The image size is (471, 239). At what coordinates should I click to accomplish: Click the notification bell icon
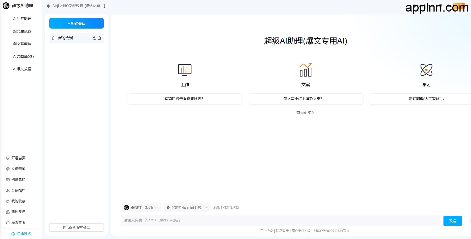pos(48,6)
